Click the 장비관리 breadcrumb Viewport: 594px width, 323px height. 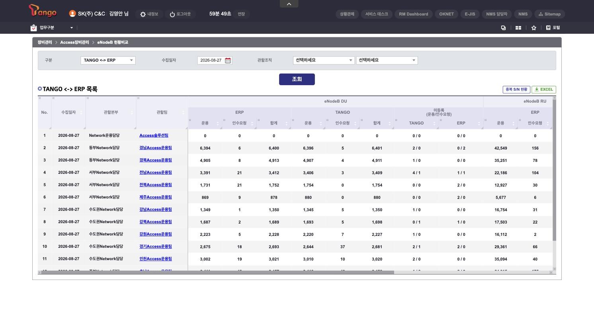45,43
